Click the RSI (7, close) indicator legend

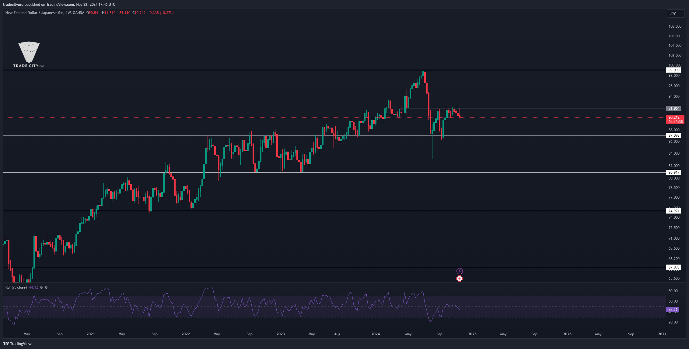click(16, 287)
